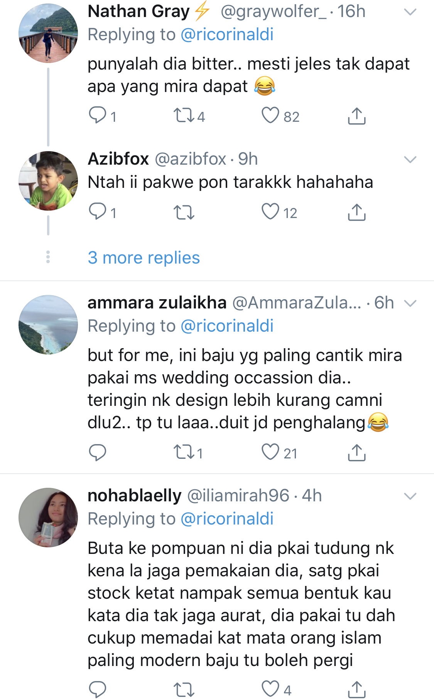Share nohablaelly's tweet

(356, 690)
